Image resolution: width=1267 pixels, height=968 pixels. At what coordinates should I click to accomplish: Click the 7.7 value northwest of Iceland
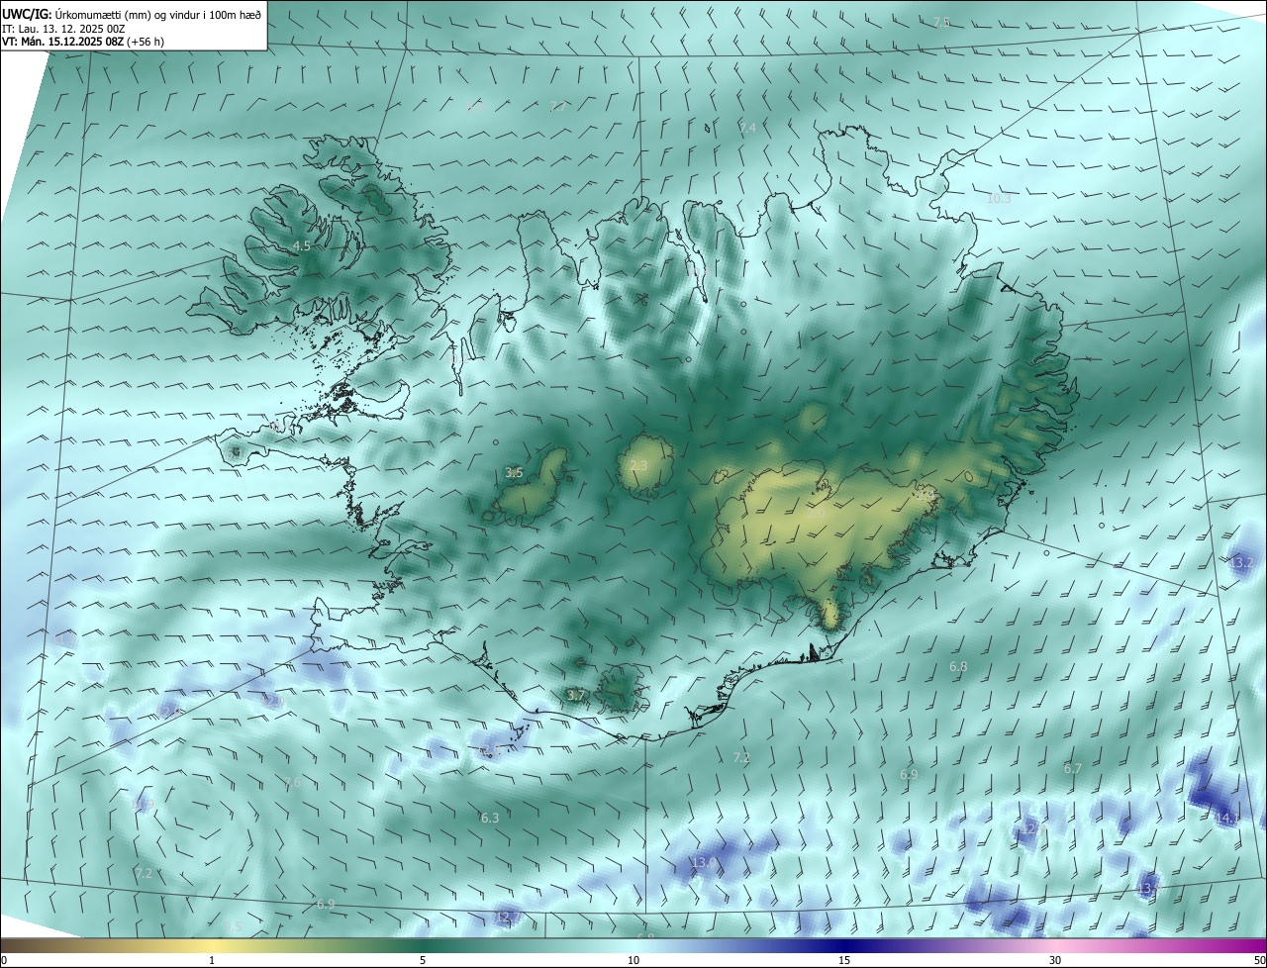(558, 106)
